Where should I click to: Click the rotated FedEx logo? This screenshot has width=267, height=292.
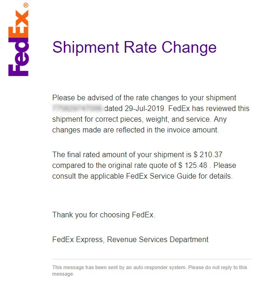pos(18,40)
